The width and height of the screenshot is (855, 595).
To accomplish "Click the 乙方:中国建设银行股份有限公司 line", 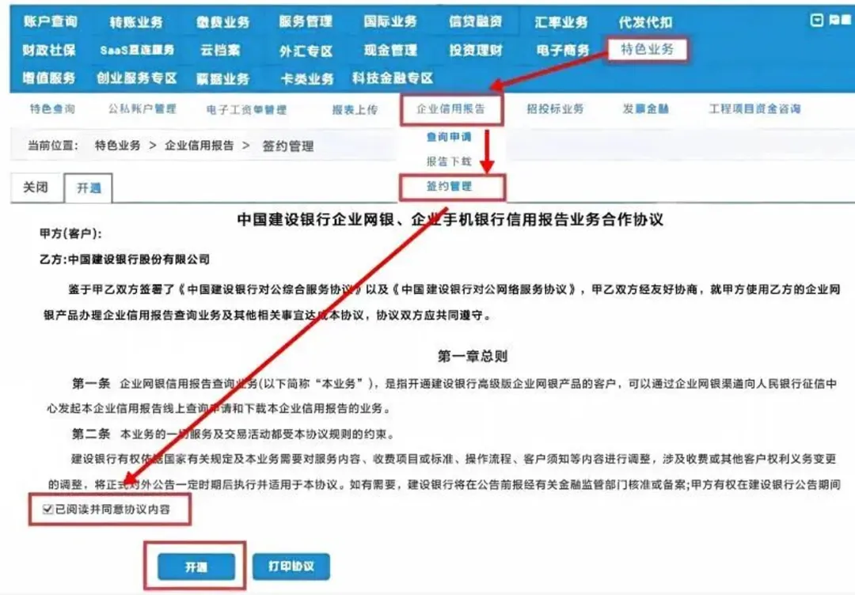I will [x=125, y=260].
